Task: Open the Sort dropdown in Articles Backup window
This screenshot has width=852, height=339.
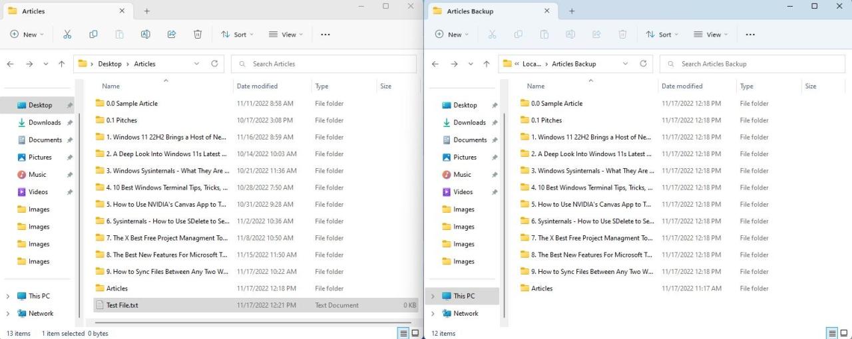Action: (x=662, y=35)
